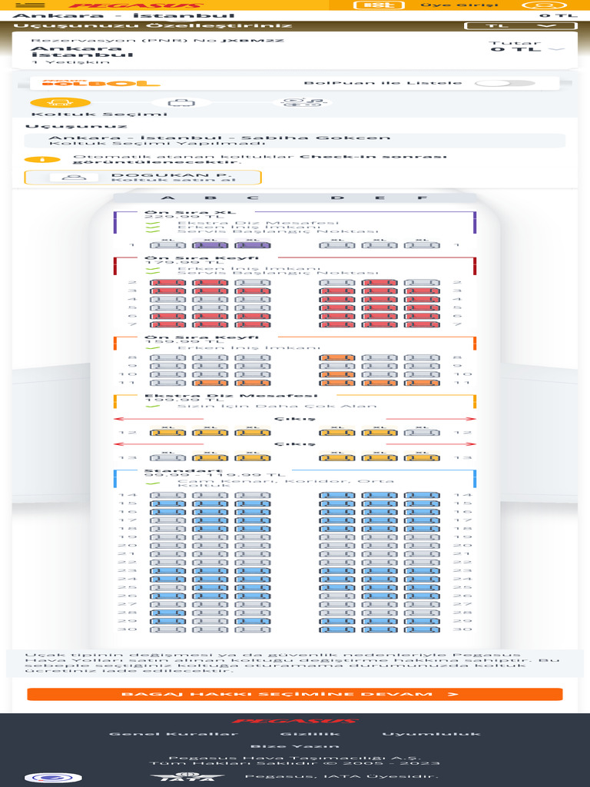Select yellow exit row seat 12A

[x=168, y=433]
